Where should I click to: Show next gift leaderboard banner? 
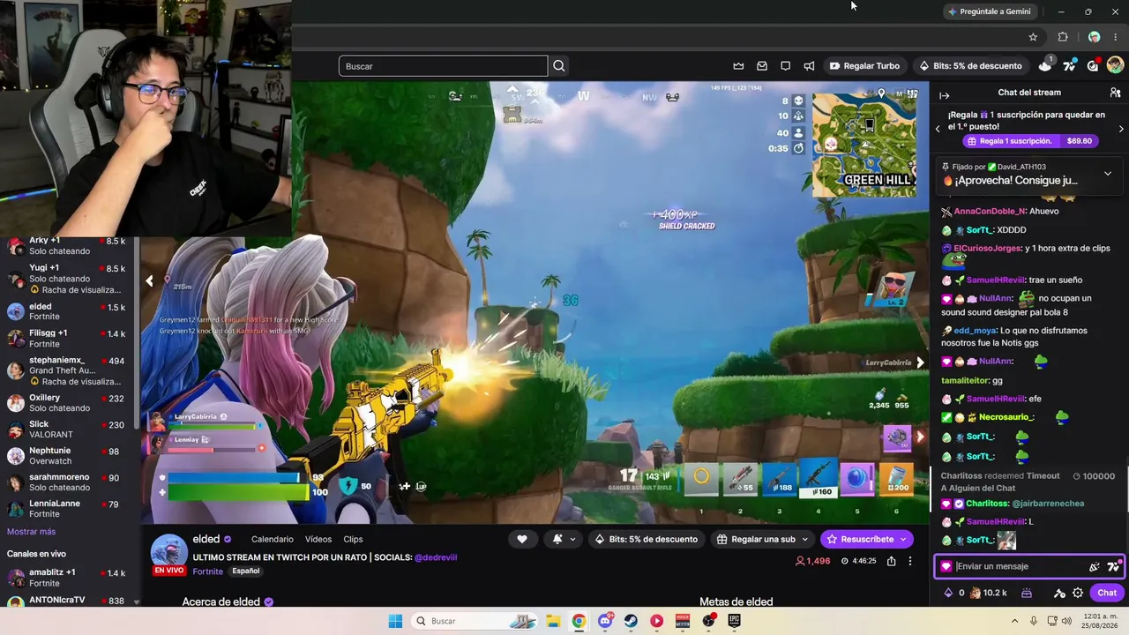coord(1121,129)
